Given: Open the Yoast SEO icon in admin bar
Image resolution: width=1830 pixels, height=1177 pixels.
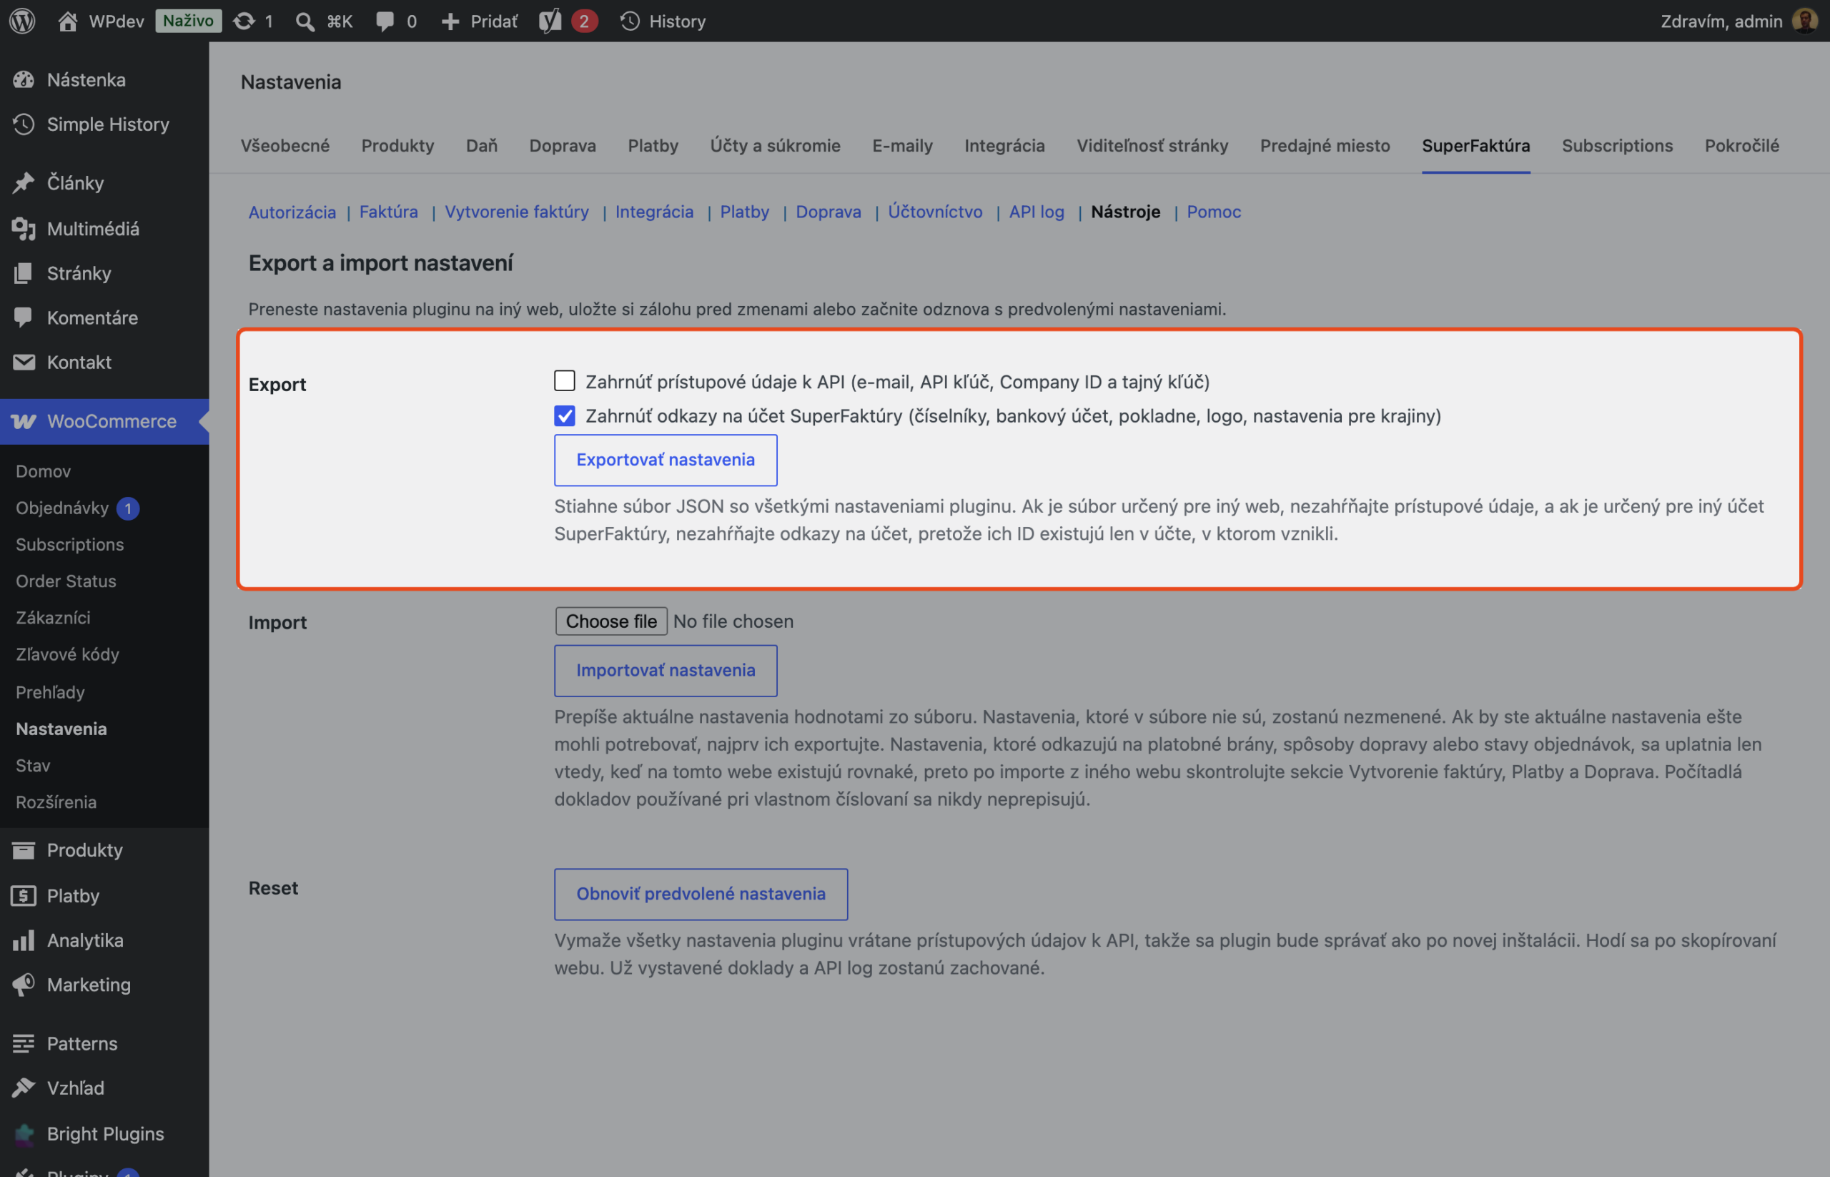Looking at the screenshot, I should click(550, 21).
